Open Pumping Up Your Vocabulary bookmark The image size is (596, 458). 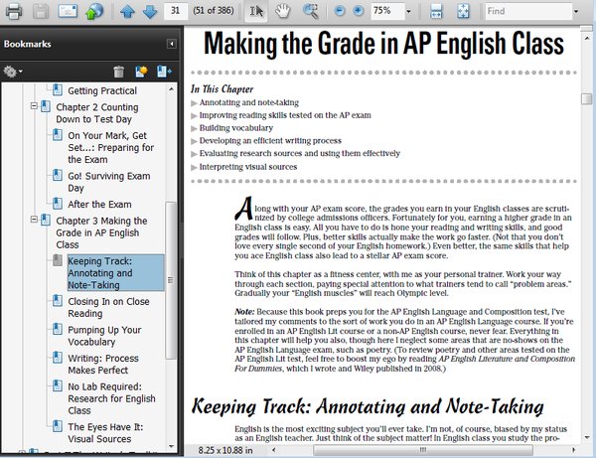click(x=104, y=336)
